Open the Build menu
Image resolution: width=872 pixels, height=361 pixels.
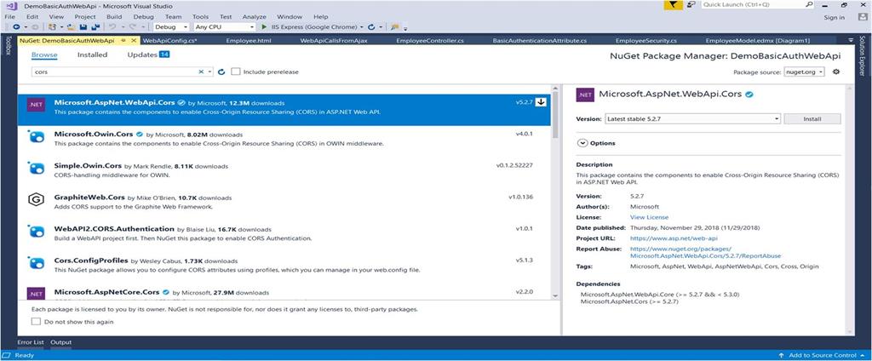114,17
